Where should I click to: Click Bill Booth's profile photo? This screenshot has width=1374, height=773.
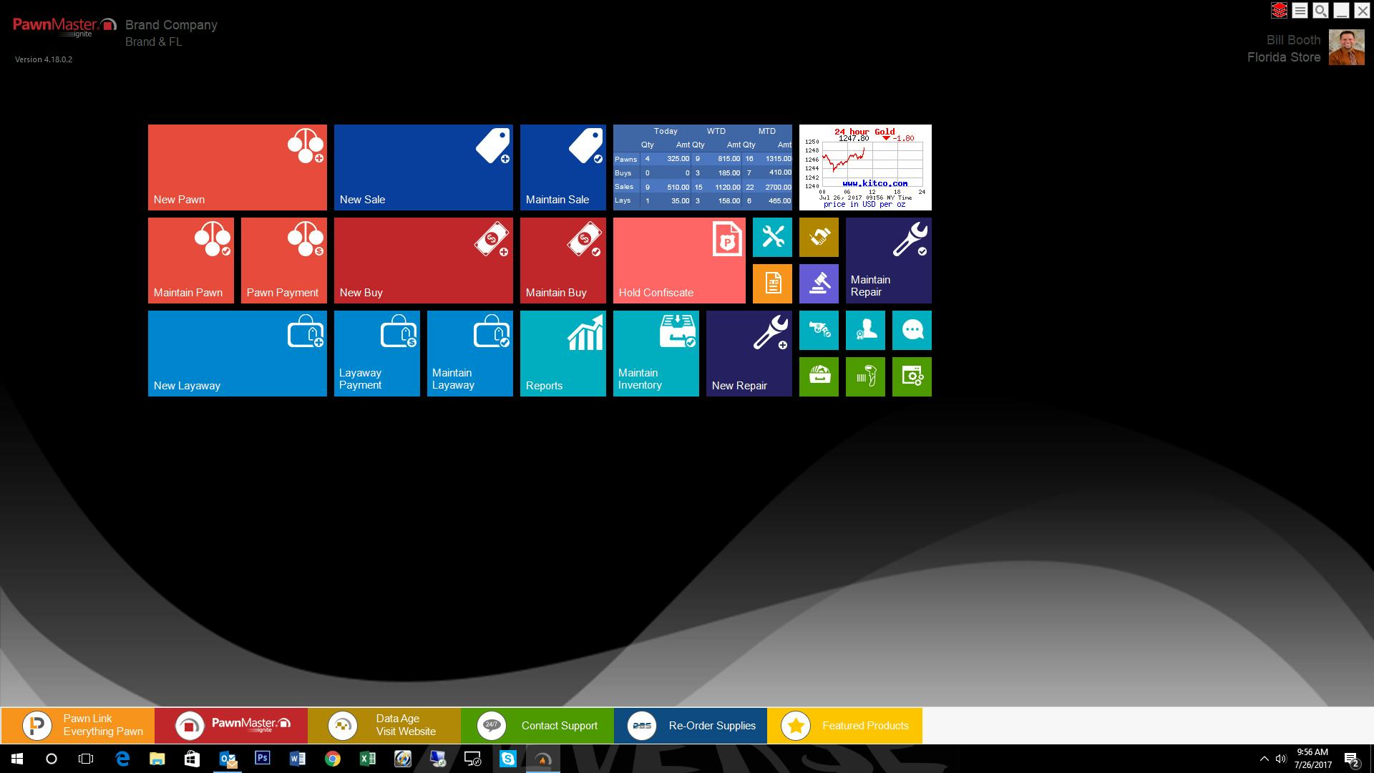coord(1346,48)
